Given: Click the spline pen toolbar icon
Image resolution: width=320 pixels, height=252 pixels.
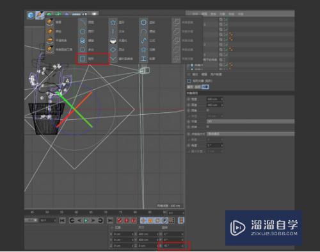Looking at the screenshot, I should 40,15.
